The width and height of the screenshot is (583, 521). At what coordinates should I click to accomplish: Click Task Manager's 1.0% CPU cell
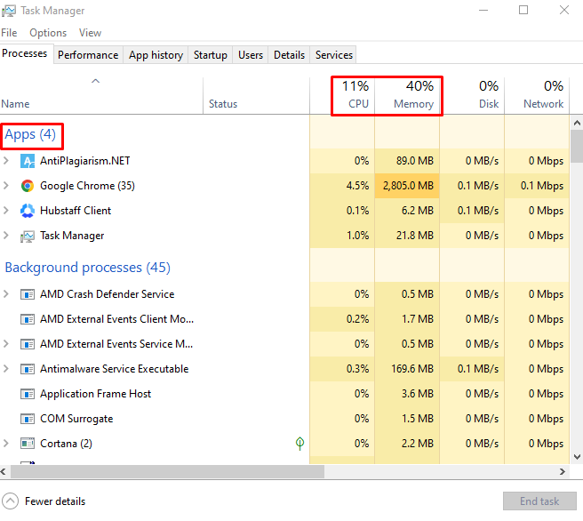click(x=342, y=236)
